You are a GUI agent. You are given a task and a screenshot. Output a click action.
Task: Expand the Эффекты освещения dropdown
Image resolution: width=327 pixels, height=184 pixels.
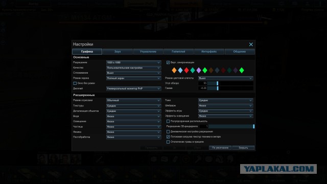[226, 116]
